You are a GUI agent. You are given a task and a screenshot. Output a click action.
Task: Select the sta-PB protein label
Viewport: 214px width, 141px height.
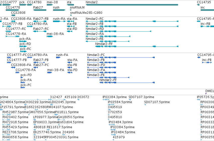72,65
